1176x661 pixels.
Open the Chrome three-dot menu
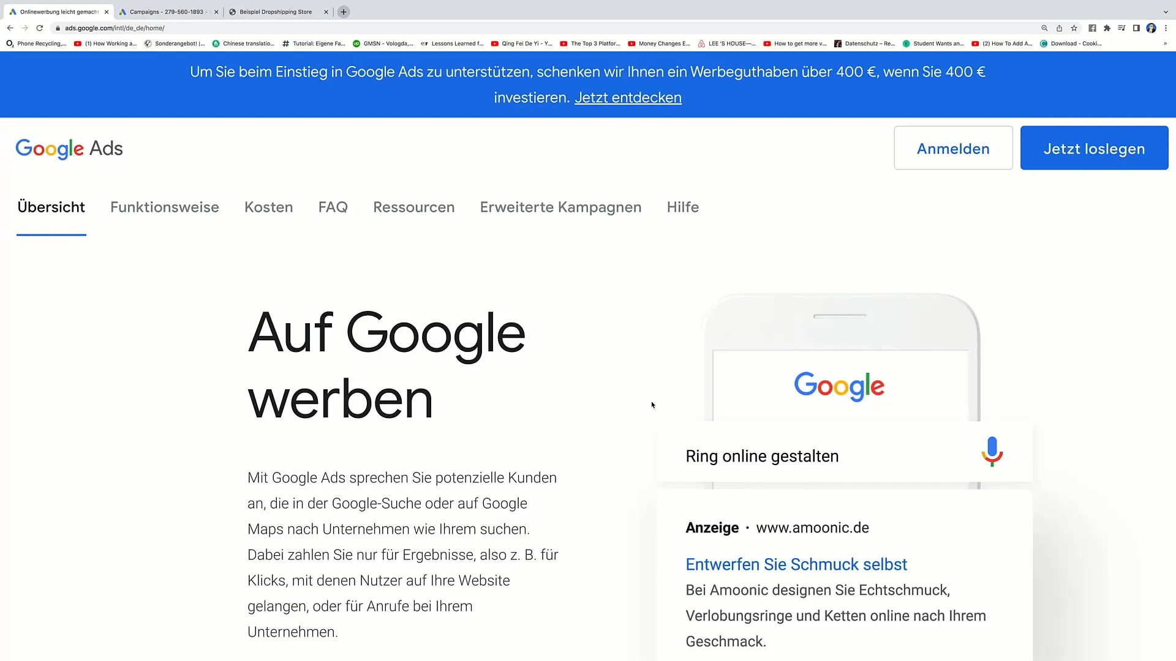(1166, 28)
